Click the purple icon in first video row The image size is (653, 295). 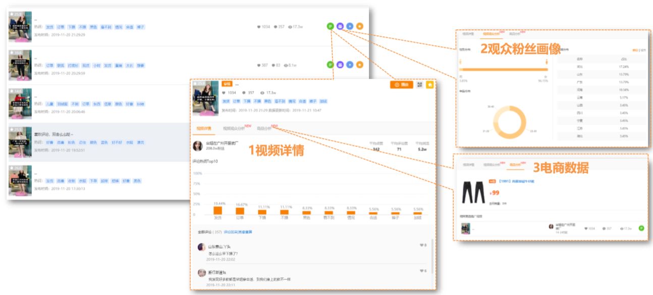point(340,26)
